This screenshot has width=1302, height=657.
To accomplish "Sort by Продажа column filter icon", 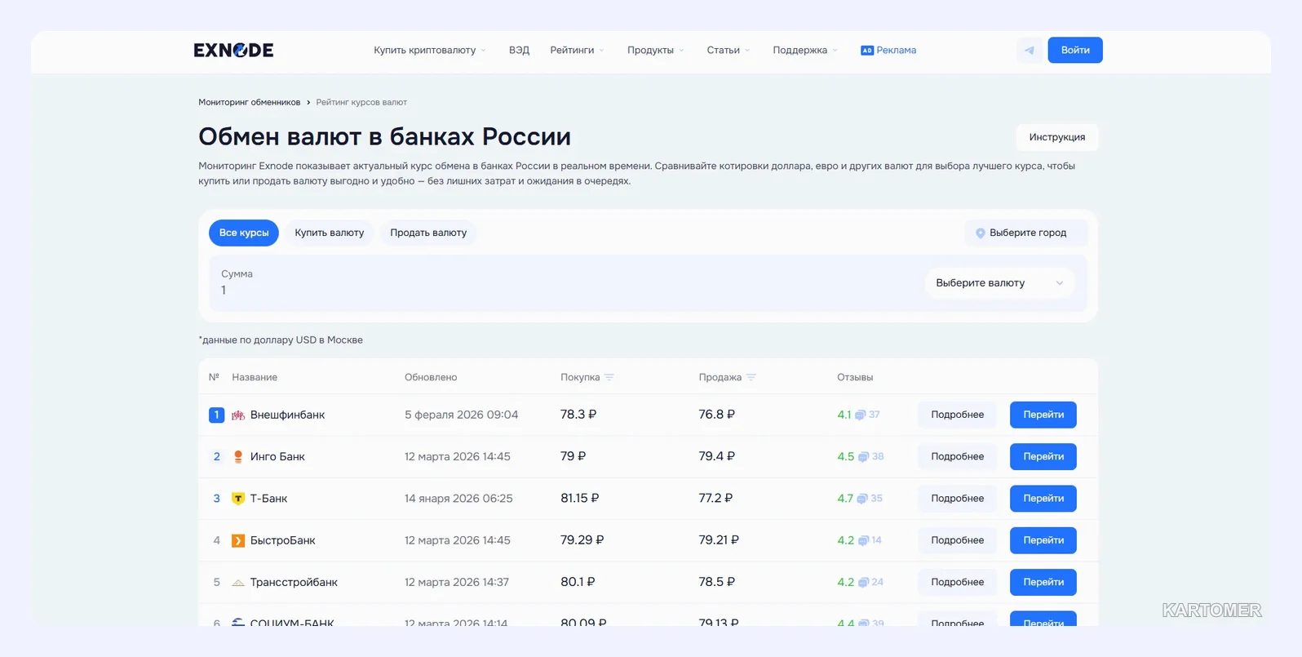I will [751, 377].
